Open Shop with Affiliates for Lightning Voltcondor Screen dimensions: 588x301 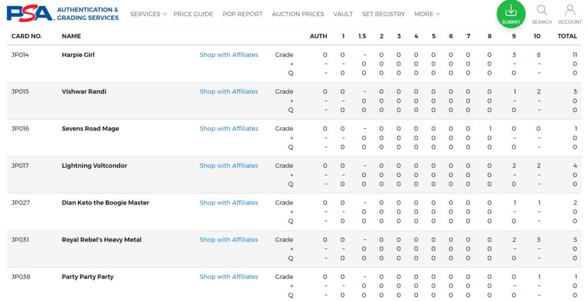pyautogui.click(x=229, y=166)
